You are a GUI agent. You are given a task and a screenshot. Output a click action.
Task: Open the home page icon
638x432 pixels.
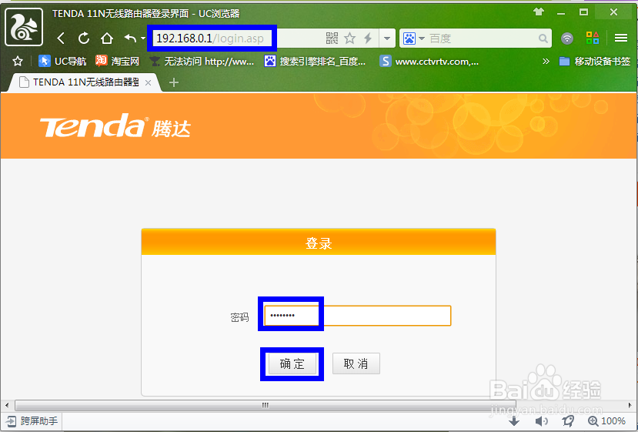[x=107, y=39]
